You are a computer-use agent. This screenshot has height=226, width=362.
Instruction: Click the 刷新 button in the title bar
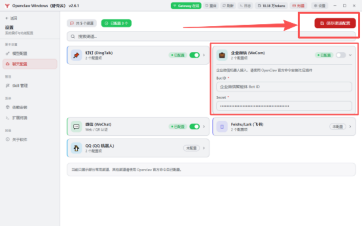(x=228, y=6)
